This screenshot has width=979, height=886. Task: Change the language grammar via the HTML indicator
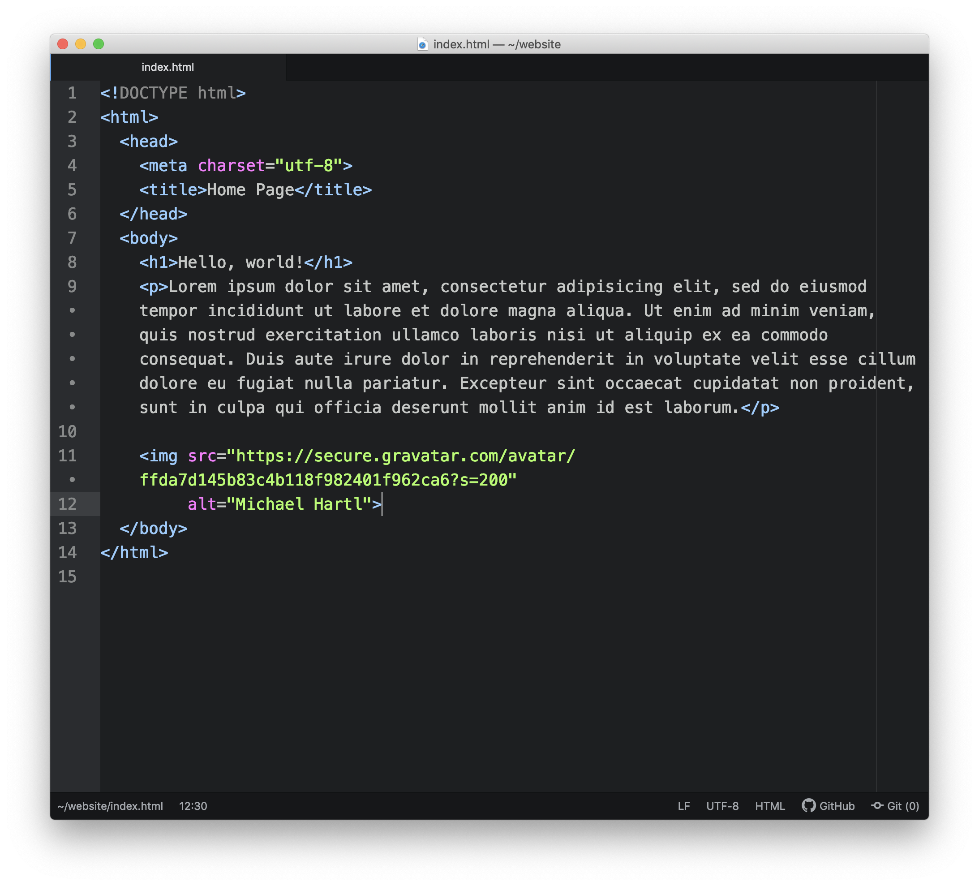[x=770, y=806]
